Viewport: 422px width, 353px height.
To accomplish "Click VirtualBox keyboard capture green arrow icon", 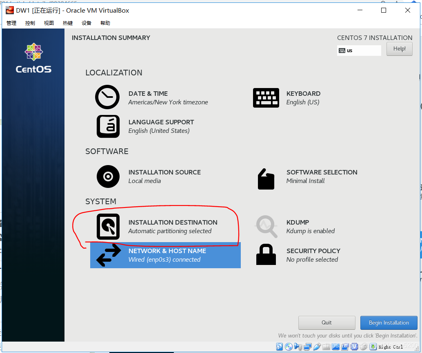I will click(x=373, y=346).
